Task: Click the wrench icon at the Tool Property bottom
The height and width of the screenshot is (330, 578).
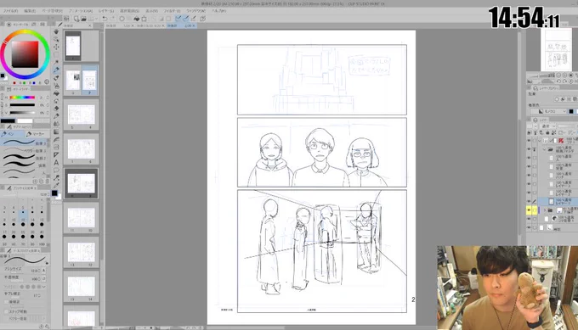Action: click(48, 327)
